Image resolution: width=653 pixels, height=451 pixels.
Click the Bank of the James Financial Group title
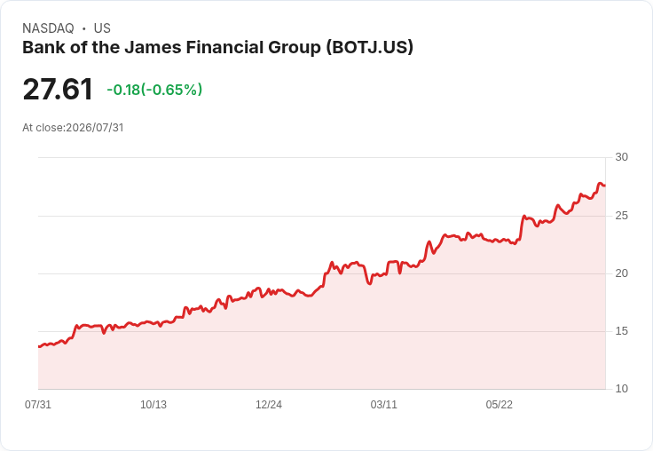217,48
